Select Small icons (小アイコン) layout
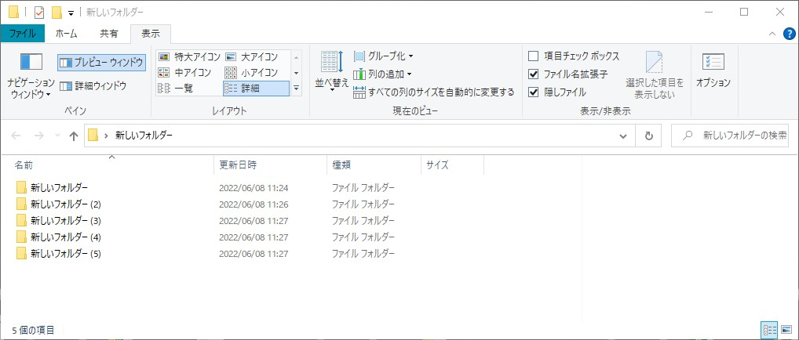This screenshot has width=799, height=340. 252,72
